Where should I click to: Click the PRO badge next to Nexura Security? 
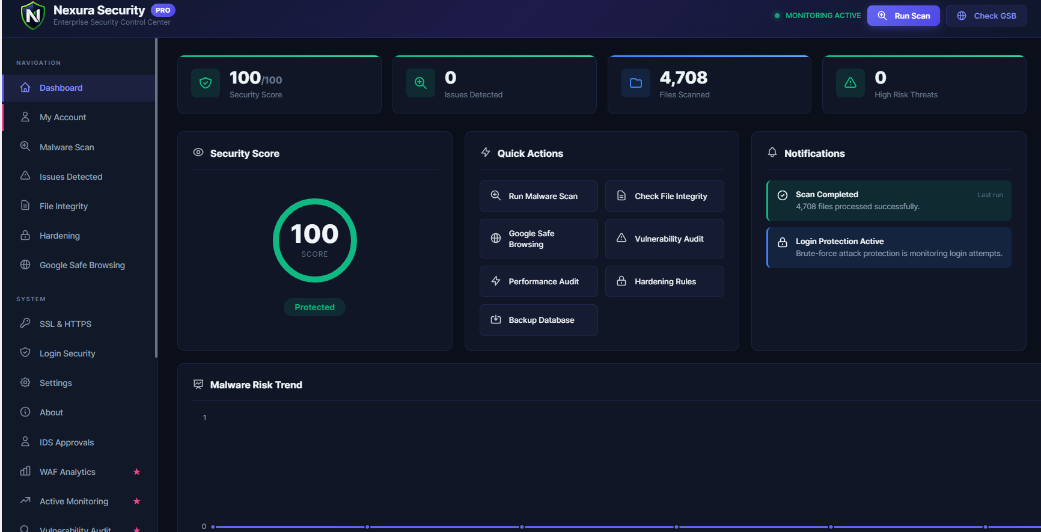point(163,10)
